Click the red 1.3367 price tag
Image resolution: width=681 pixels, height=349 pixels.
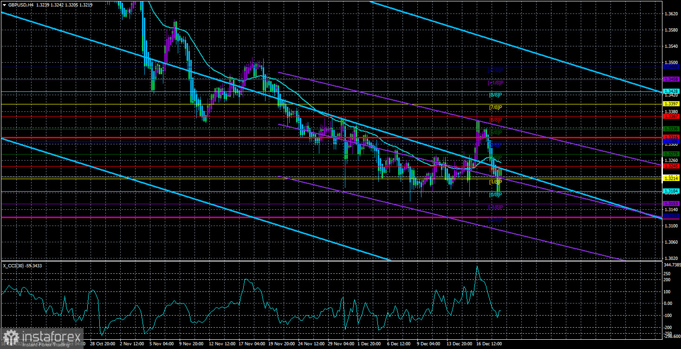(671, 116)
